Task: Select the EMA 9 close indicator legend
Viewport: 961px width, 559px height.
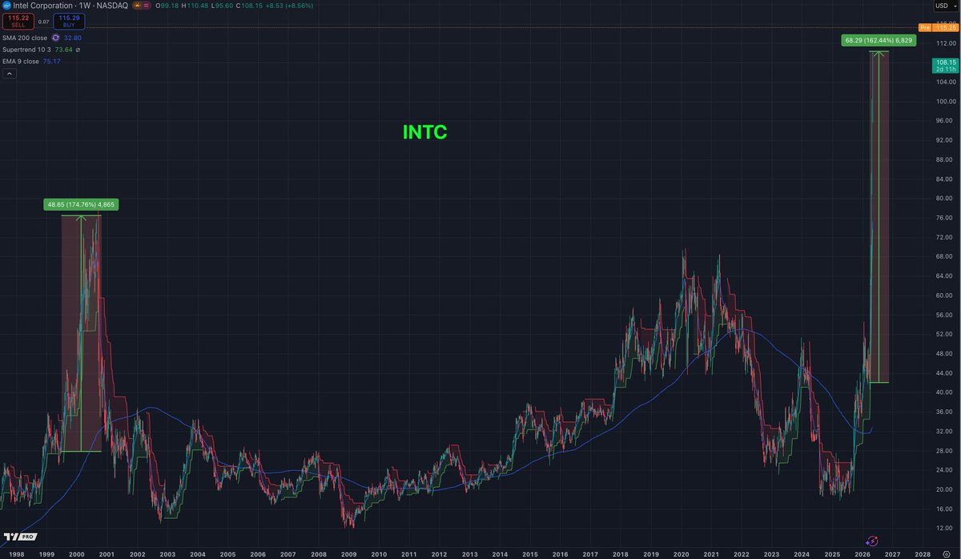Action: click(21, 62)
